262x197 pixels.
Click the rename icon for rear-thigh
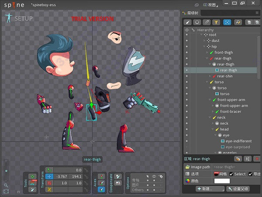(x=247, y=159)
